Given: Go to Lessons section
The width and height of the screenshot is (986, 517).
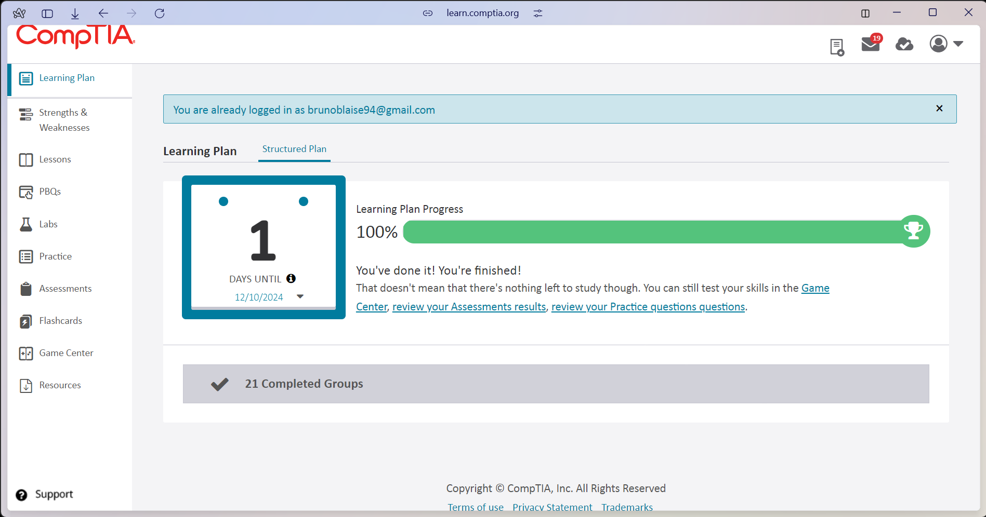Looking at the screenshot, I should pyautogui.click(x=55, y=159).
